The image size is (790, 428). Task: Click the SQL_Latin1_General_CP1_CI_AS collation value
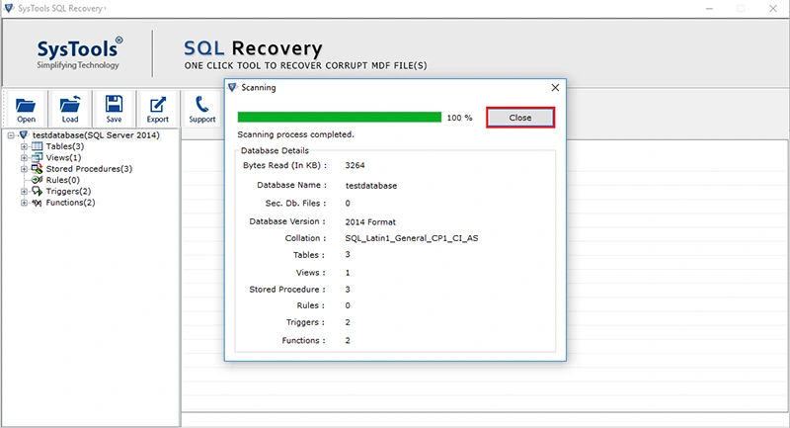point(412,238)
